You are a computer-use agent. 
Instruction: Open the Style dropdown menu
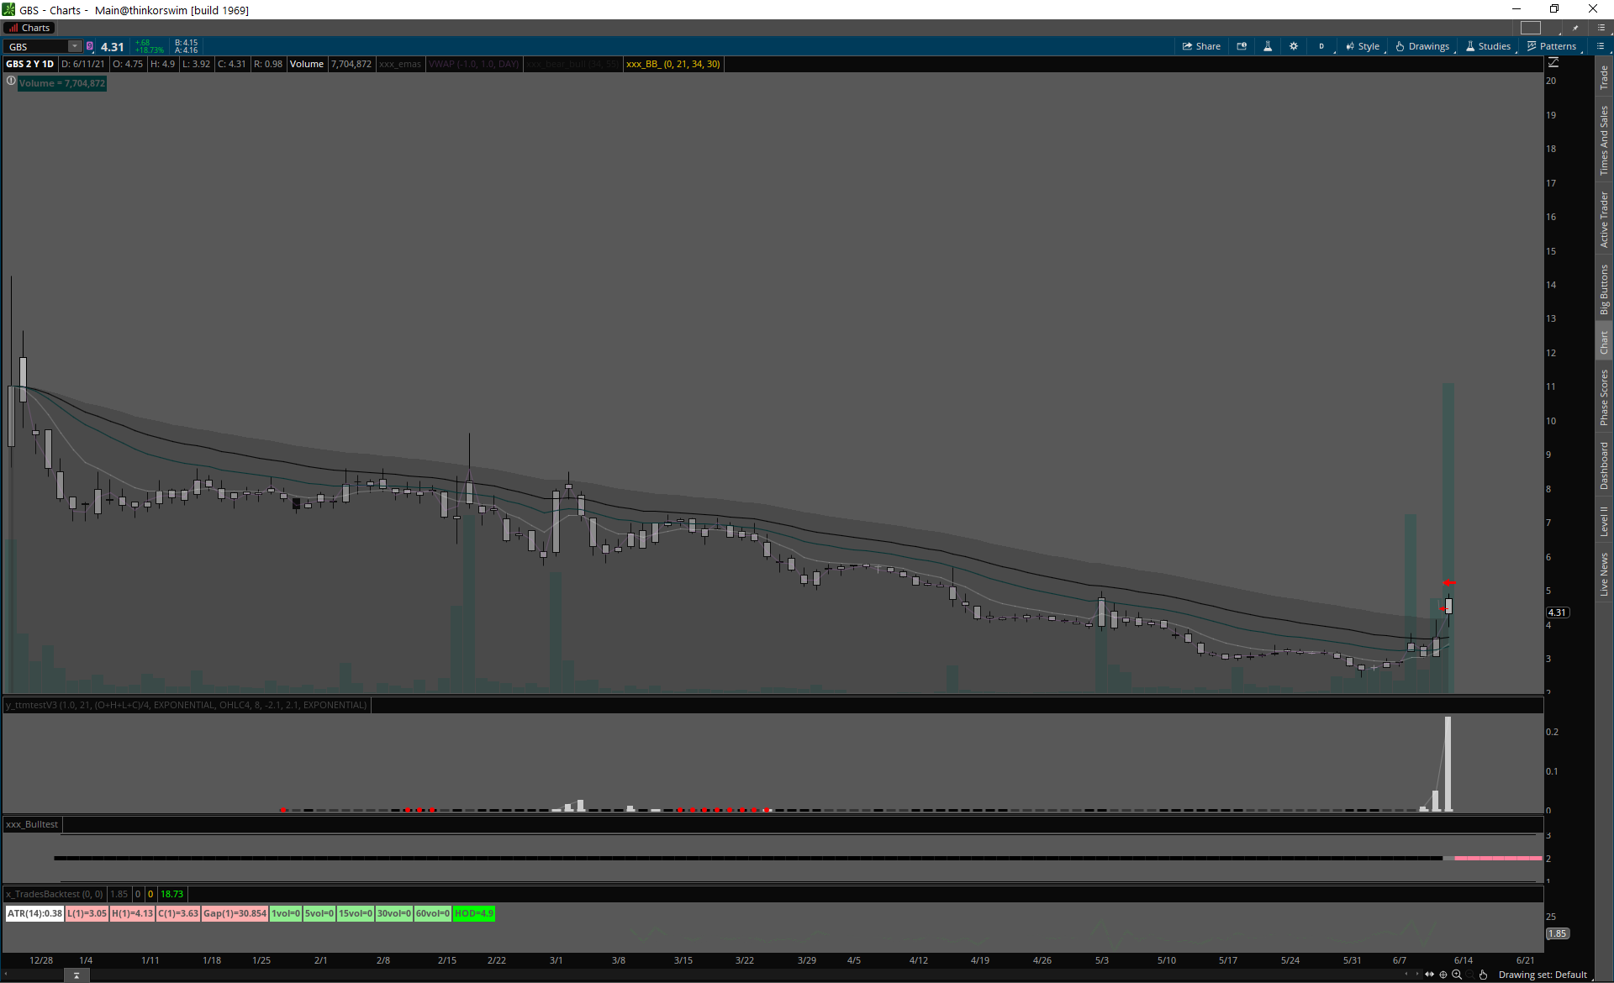(1363, 46)
